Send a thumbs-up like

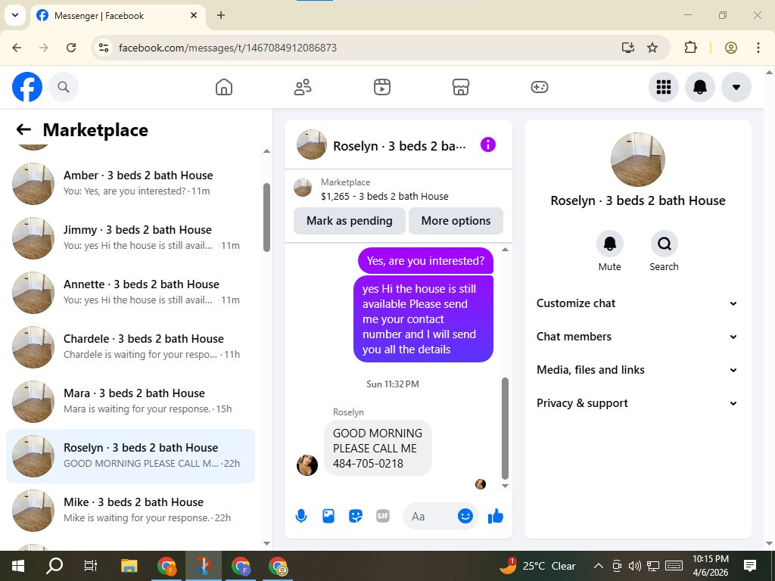[495, 516]
